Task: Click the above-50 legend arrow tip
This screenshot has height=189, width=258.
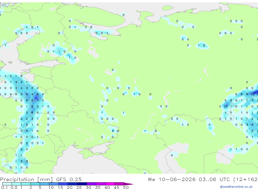Action: (129, 184)
